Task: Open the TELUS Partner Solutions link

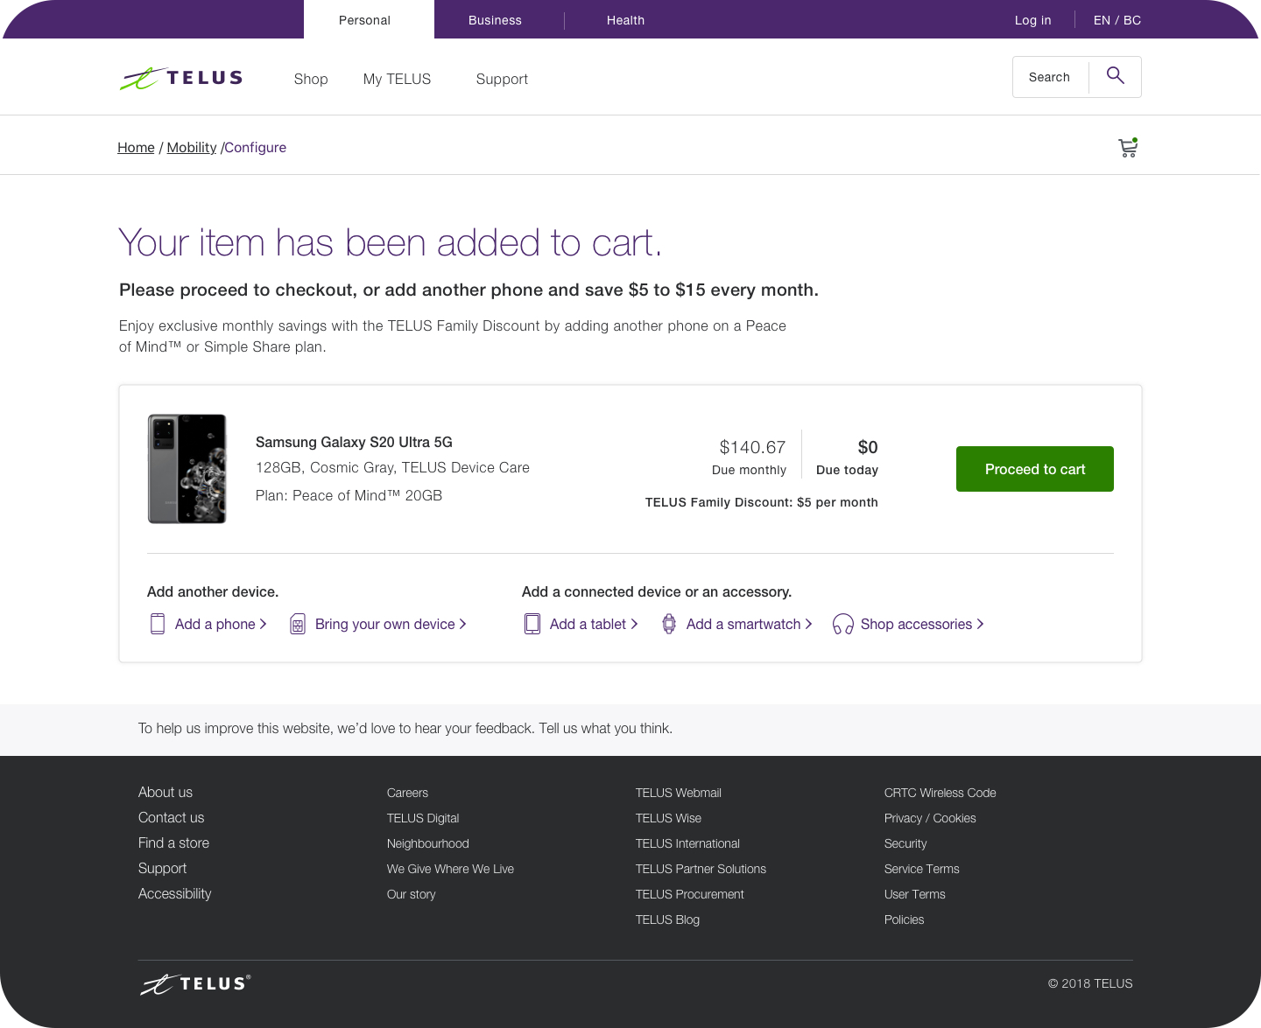Action: pos(701,869)
